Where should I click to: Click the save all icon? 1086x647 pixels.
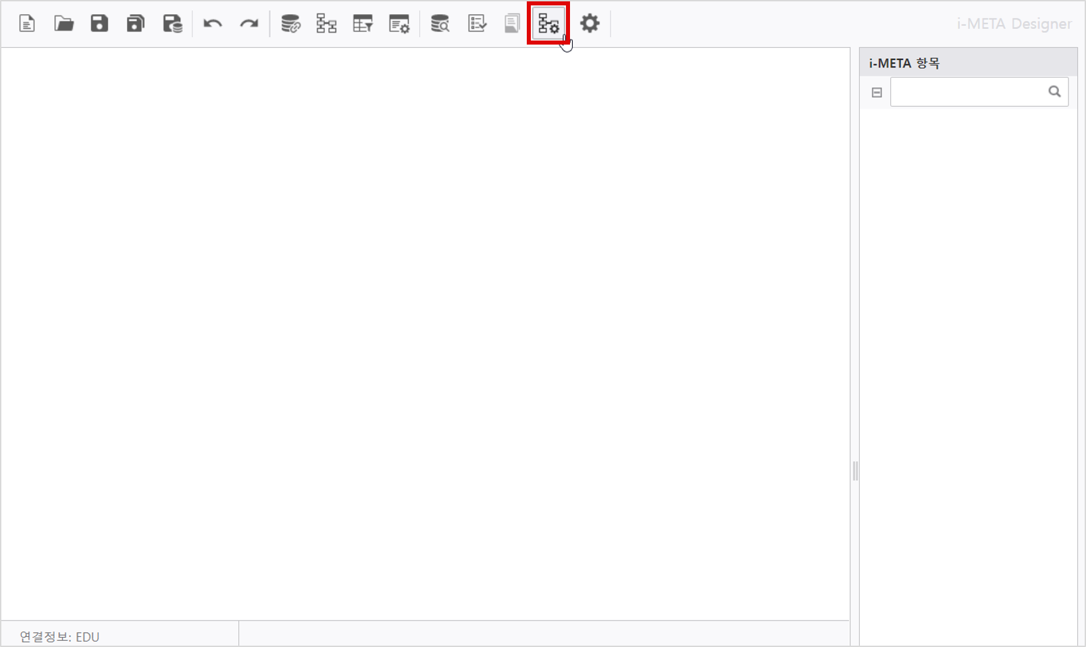click(136, 24)
